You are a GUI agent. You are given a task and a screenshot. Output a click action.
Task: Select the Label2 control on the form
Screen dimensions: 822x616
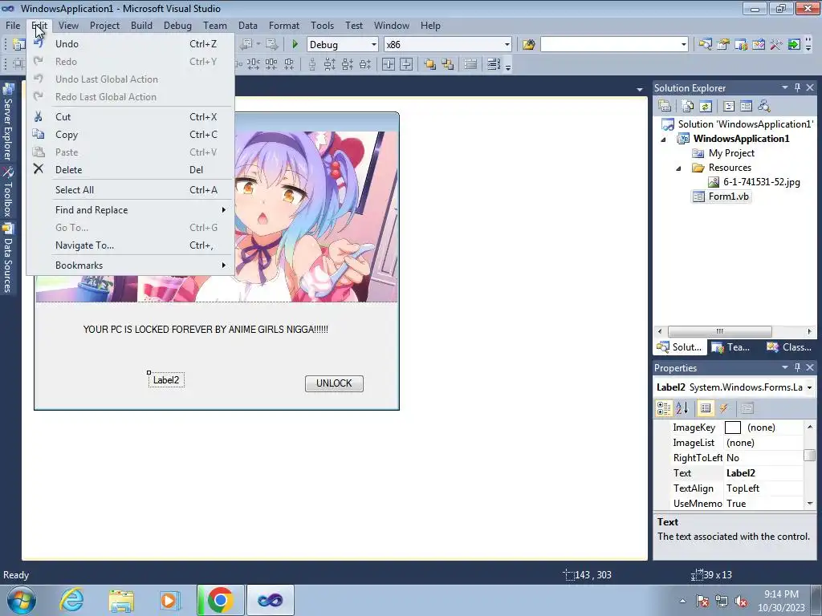coord(166,380)
